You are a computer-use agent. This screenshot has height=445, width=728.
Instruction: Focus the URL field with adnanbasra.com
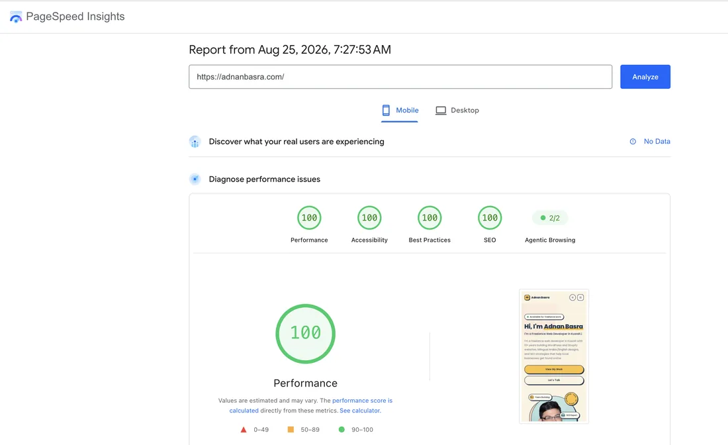click(x=400, y=77)
